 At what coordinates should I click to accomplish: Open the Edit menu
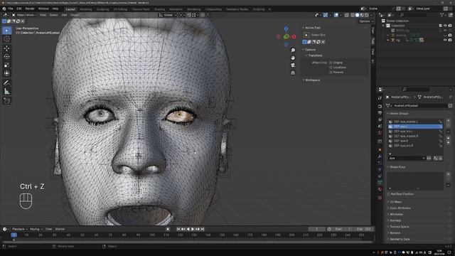(x=19, y=9)
